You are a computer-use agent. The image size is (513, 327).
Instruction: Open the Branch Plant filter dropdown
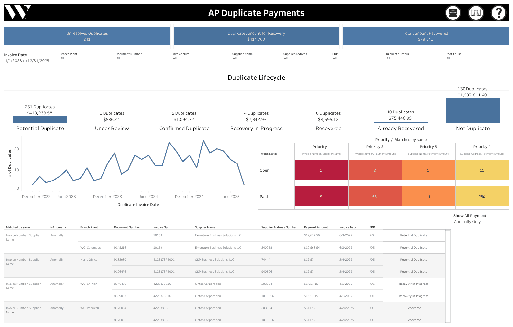click(68, 58)
